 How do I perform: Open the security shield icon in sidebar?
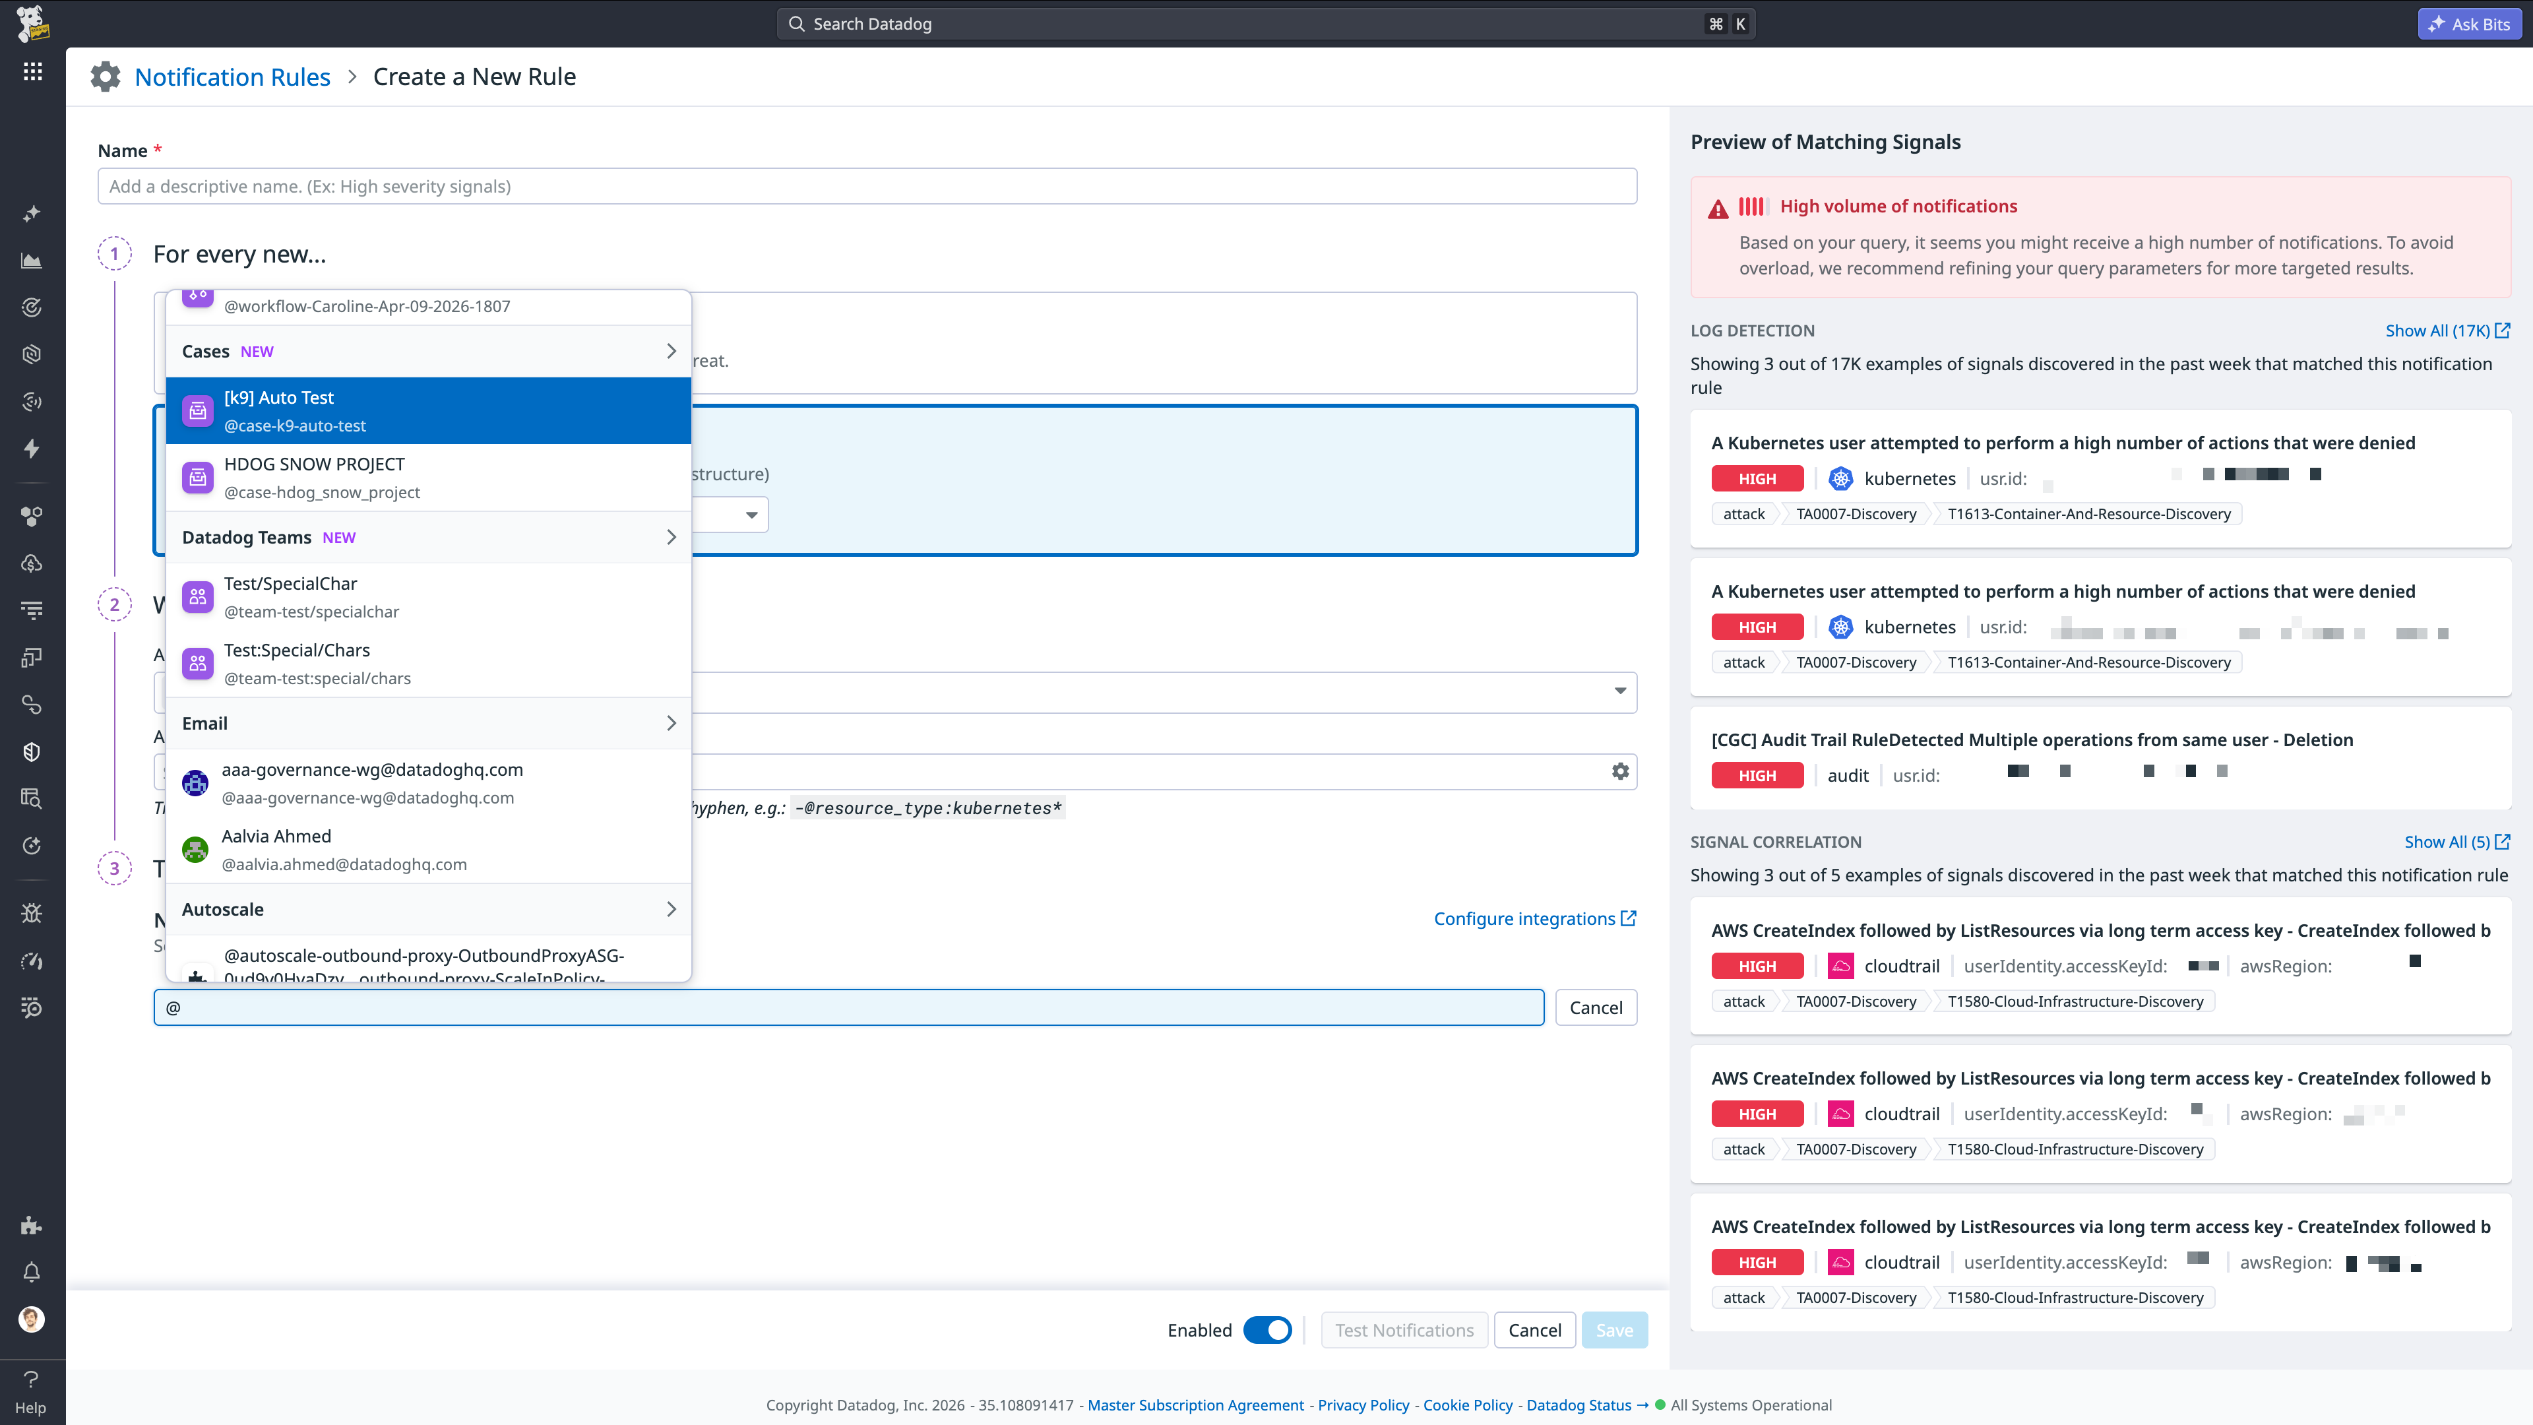click(x=32, y=752)
